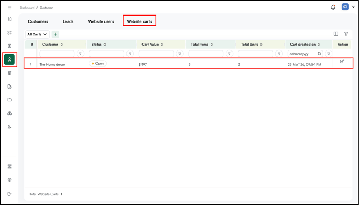
Task: Open the store icon in sidebar
Action: pyautogui.click(x=10, y=166)
